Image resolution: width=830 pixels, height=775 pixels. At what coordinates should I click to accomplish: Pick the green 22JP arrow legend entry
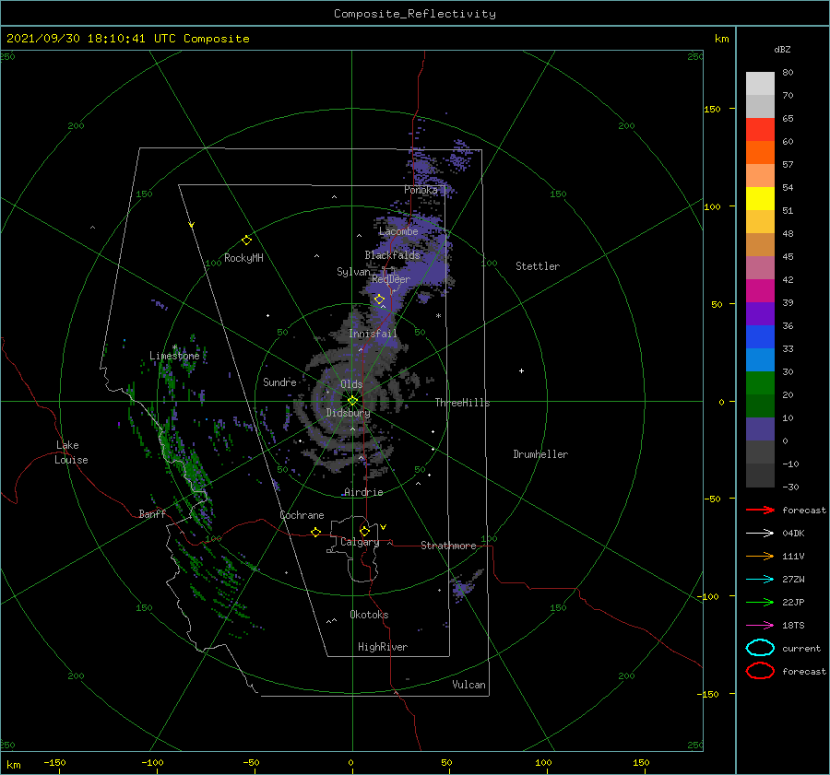pos(760,602)
